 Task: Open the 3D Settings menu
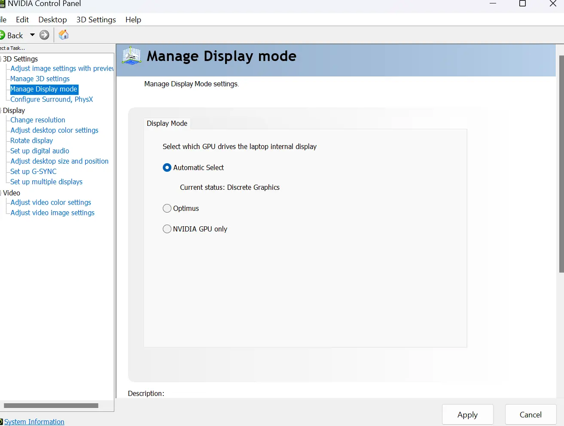96,20
